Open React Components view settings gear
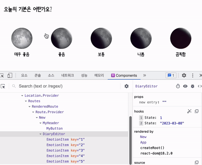Viewport: 202px width, 165px height. click(x=127, y=86)
